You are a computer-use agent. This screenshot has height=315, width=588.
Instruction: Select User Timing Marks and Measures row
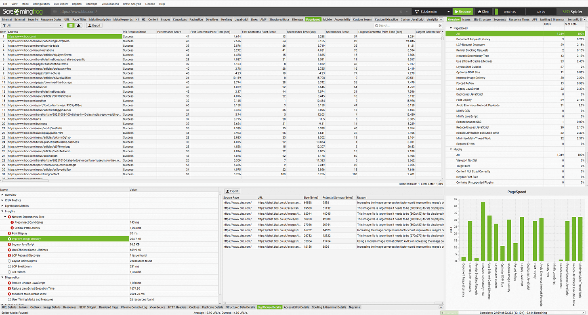click(109, 300)
